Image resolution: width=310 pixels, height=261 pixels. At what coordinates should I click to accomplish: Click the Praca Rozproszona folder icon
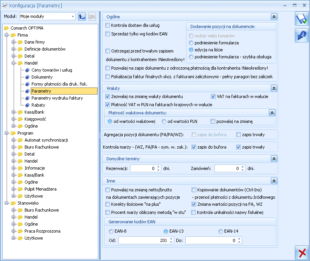click(20, 231)
